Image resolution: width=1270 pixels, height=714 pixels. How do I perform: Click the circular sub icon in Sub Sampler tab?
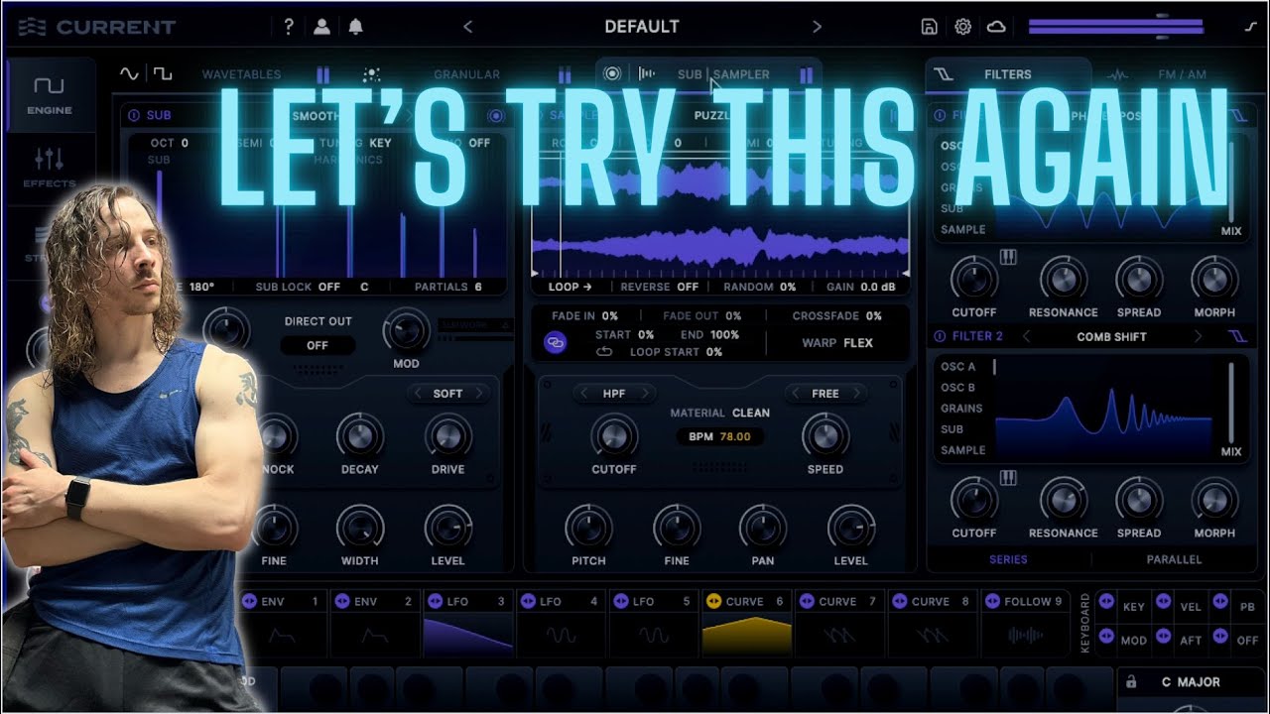point(612,73)
